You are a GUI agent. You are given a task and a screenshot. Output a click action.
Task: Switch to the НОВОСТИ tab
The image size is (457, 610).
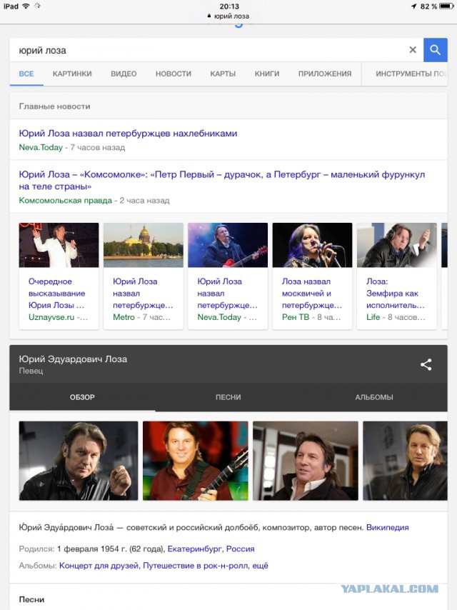coord(174,74)
